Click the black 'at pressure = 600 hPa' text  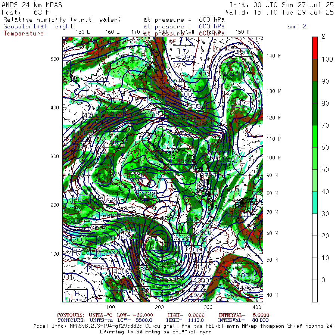click(184, 20)
